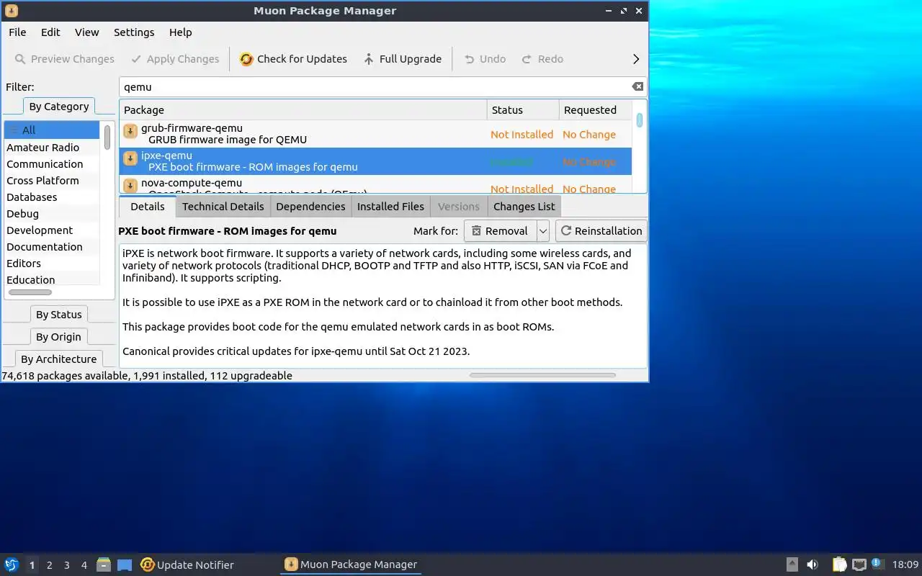Click the nova-compute-qemu package icon
This screenshot has width=922, height=576.
click(130, 186)
